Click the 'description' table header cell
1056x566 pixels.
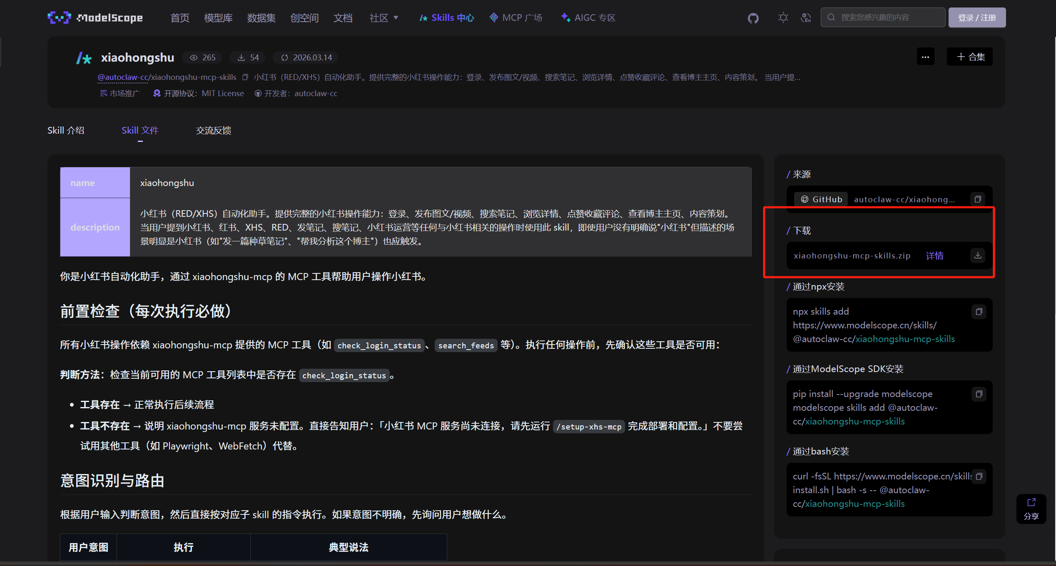coord(95,227)
